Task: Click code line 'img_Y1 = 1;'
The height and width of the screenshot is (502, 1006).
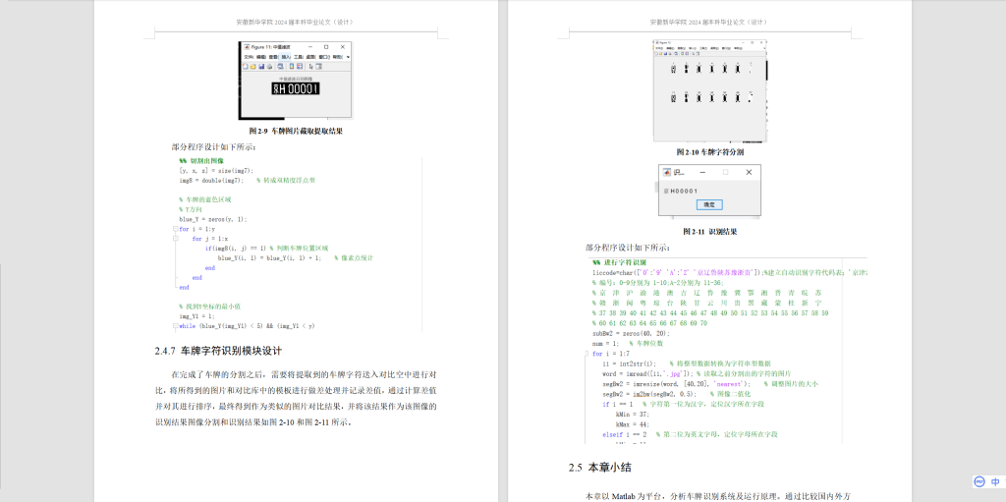Action: tap(196, 315)
